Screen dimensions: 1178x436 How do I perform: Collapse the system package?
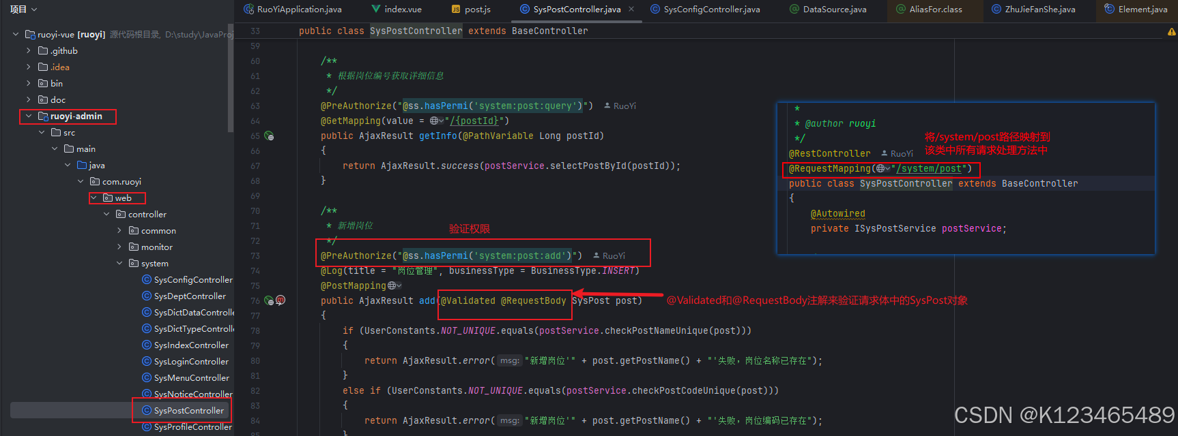click(119, 263)
